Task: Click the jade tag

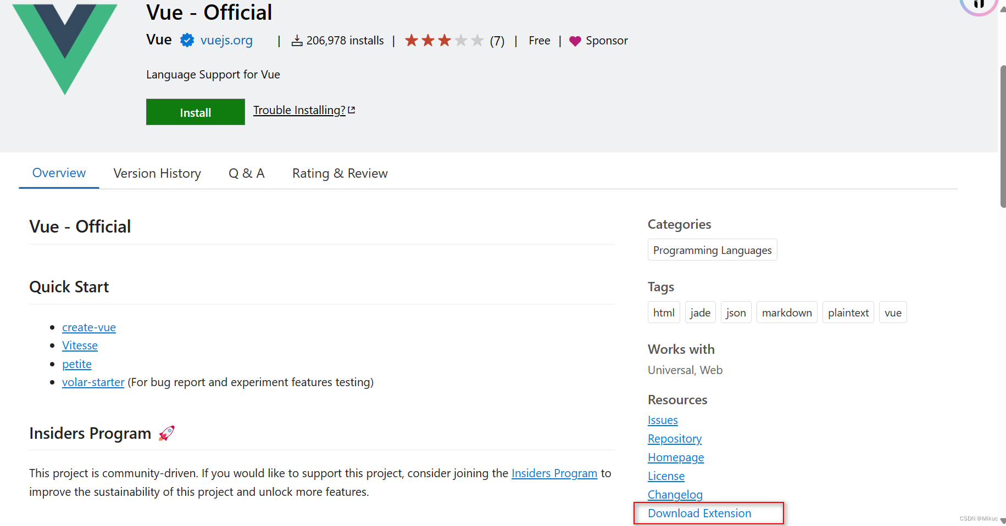Action: [x=700, y=313]
